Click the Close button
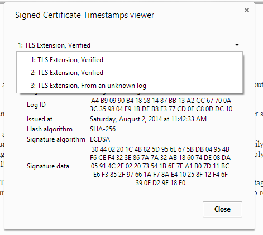Screen dimensions: 263x235 [222, 209]
